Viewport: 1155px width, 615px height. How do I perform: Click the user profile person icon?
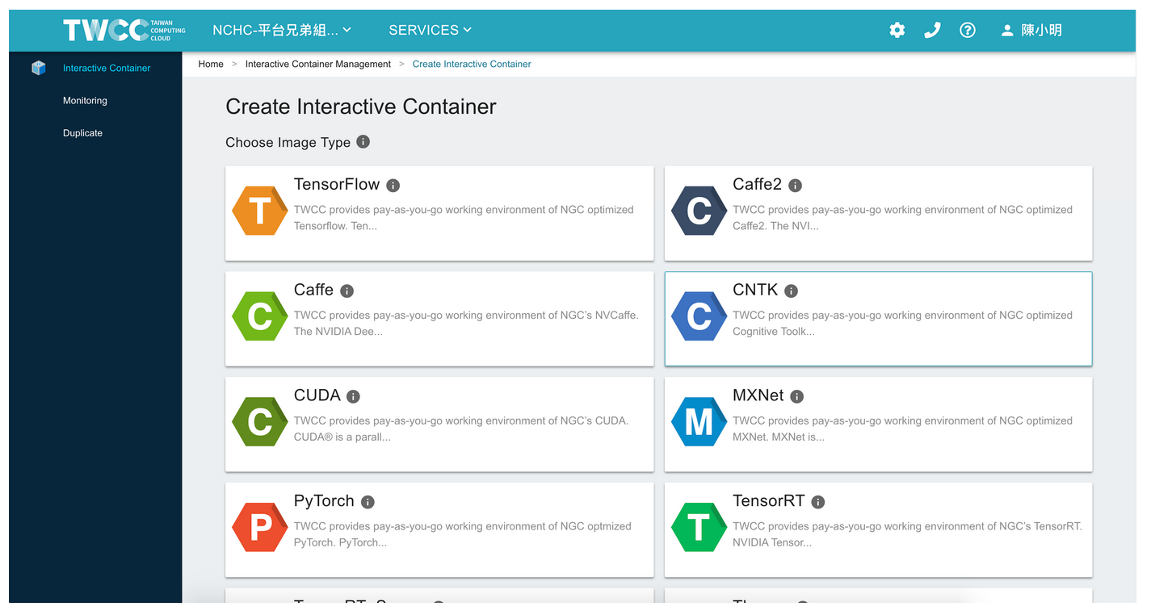1006,31
